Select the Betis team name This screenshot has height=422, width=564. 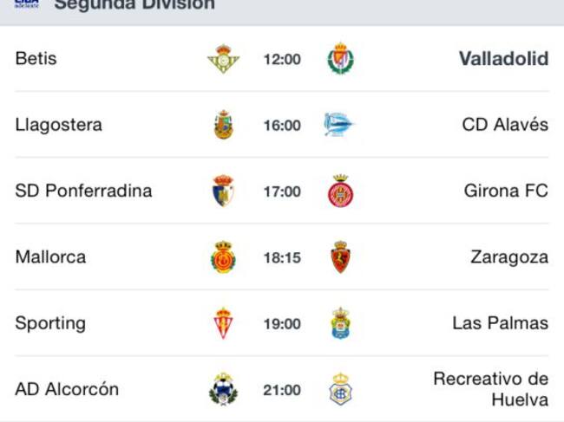click(36, 59)
